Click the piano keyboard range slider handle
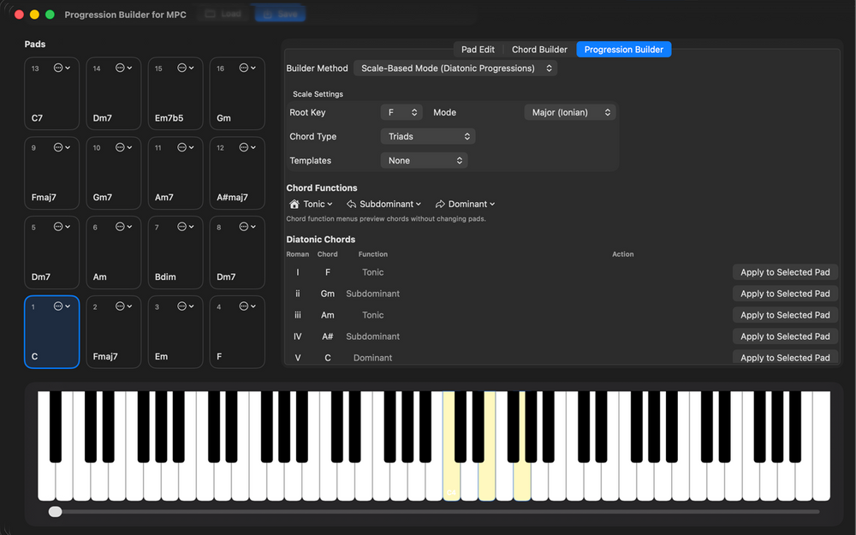 (56, 512)
